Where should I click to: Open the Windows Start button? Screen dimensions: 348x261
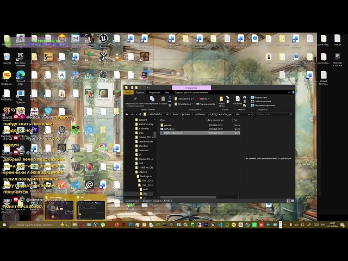pos(4,225)
